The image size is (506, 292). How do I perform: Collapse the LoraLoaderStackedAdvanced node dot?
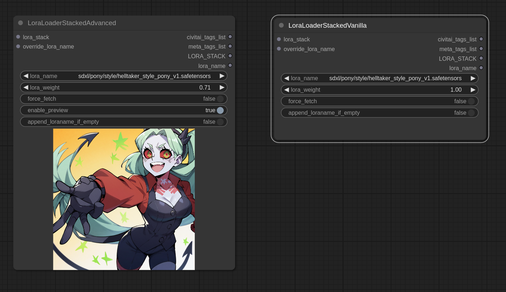[x=21, y=23]
